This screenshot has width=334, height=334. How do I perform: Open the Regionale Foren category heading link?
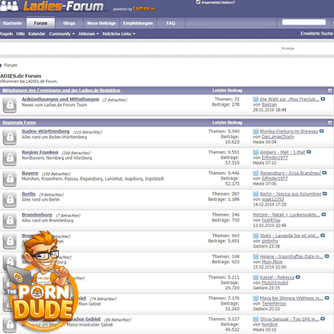click(19, 123)
